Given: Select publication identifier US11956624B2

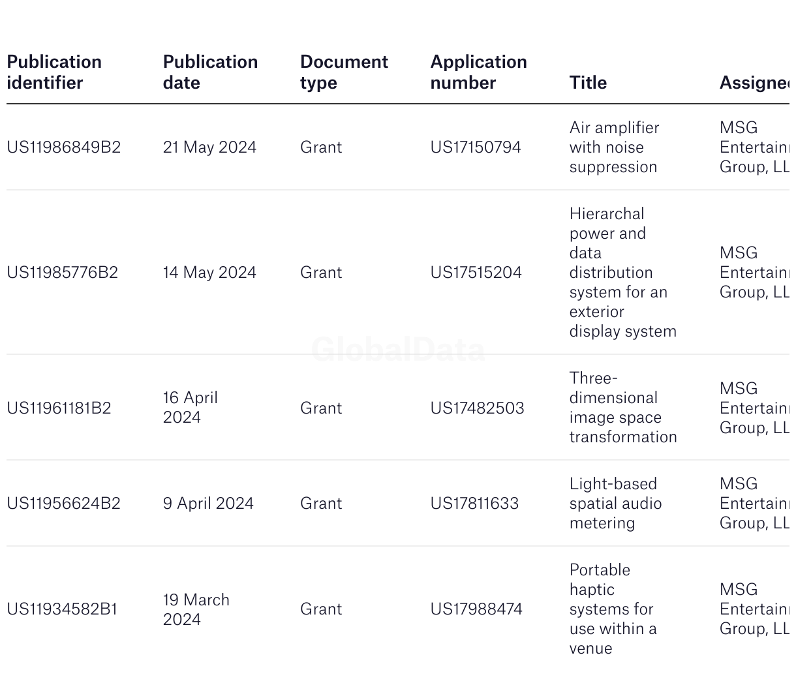Looking at the screenshot, I should coord(64,504).
